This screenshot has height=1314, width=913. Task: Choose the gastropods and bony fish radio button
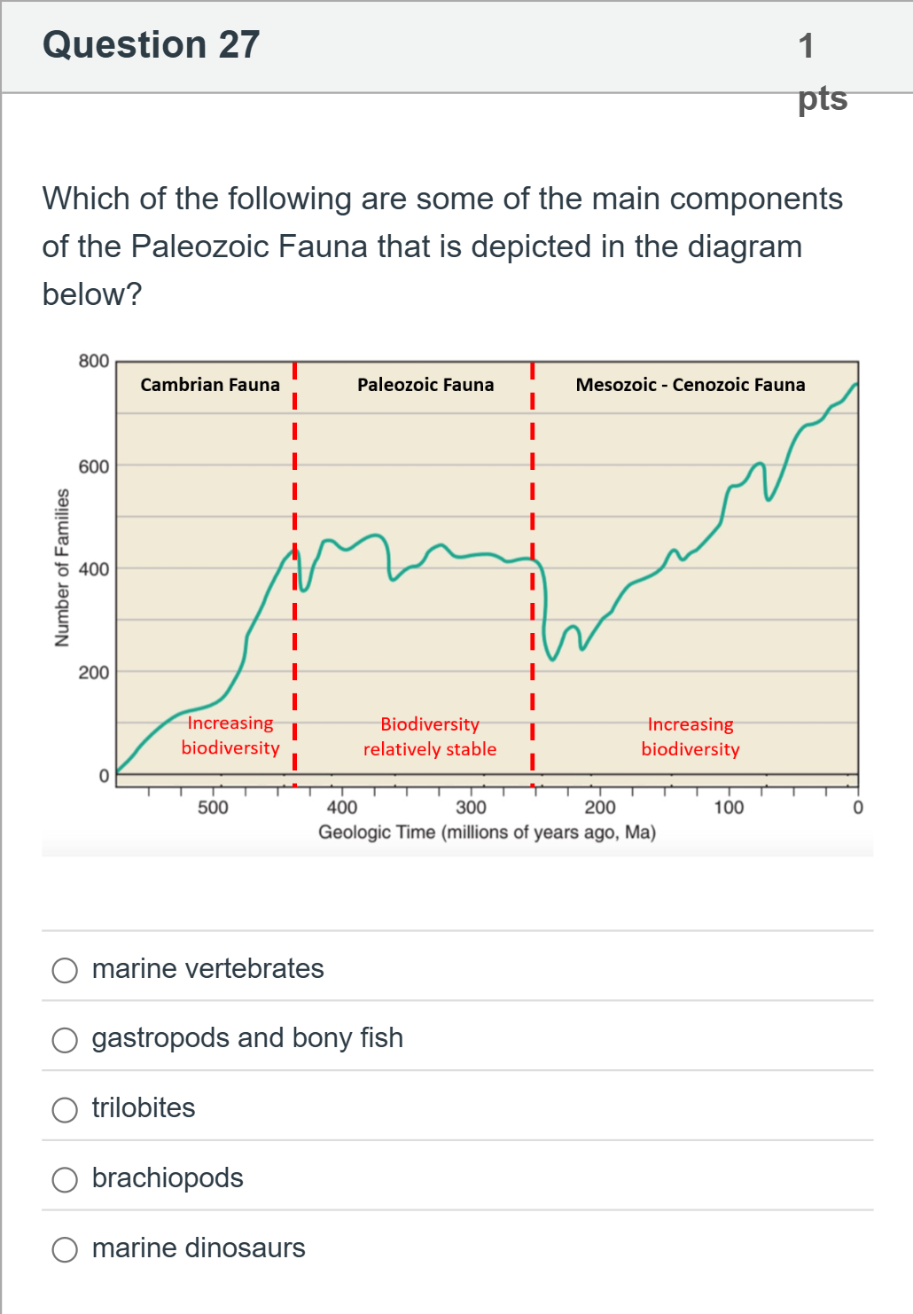tap(65, 1040)
